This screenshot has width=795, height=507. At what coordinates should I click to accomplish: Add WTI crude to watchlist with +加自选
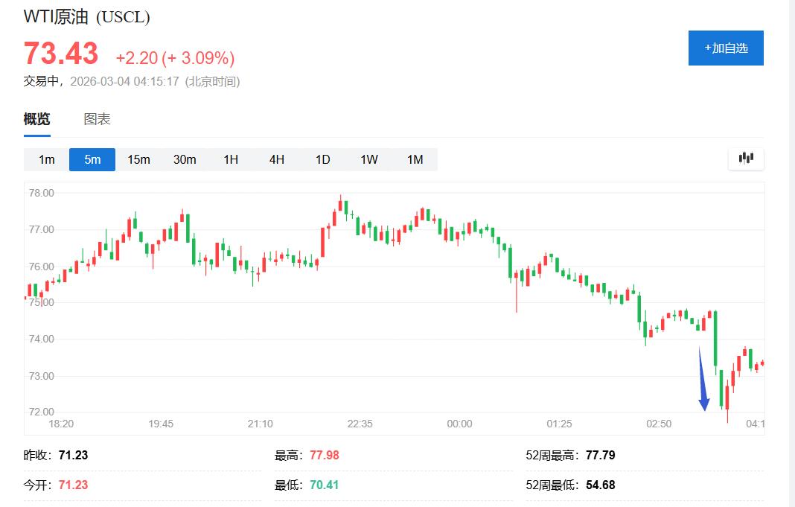(726, 48)
